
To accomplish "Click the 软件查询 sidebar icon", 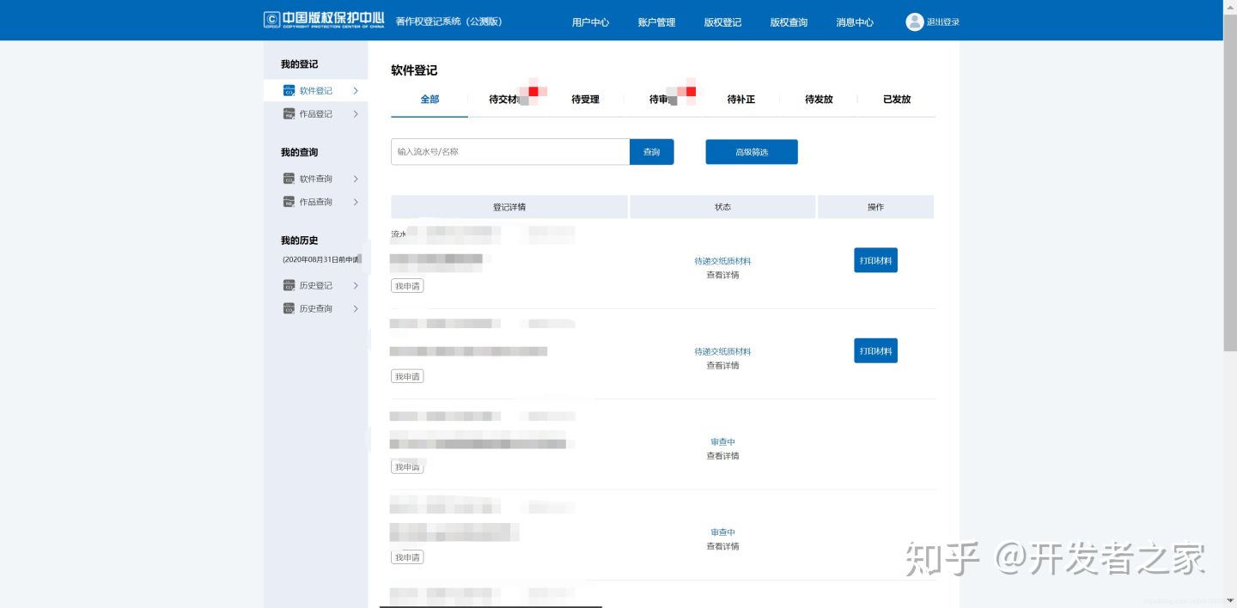I will click(289, 179).
